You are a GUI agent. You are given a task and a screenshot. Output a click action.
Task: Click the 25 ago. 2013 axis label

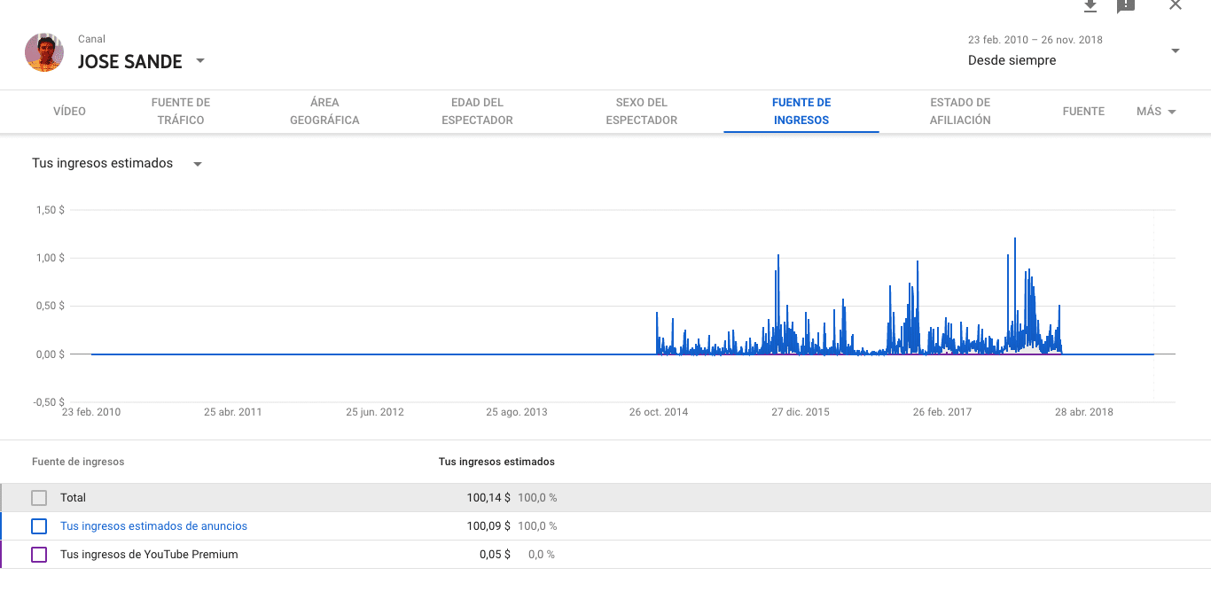point(517,412)
